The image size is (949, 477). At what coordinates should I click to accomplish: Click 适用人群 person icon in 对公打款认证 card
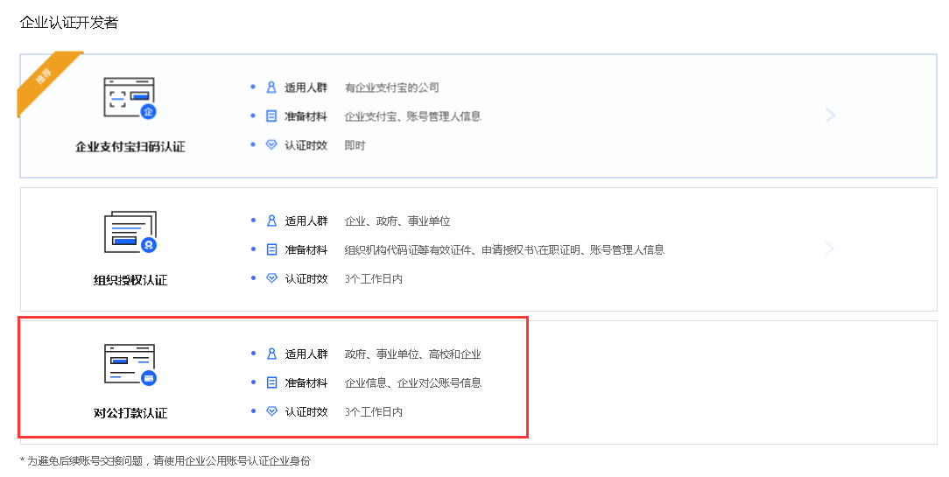point(271,354)
